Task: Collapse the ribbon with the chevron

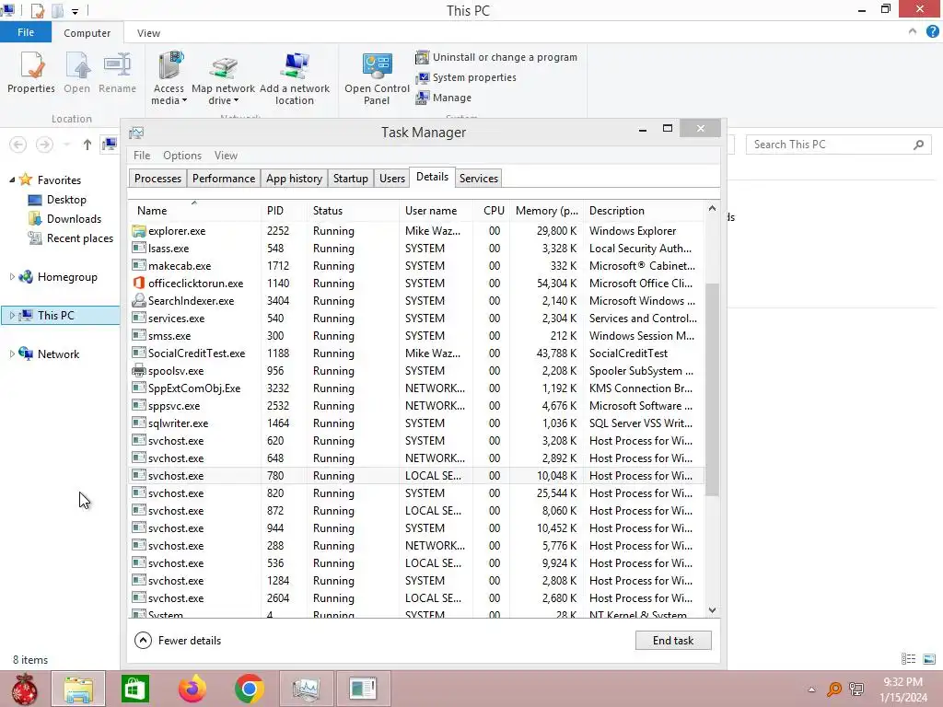Action: point(913,32)
